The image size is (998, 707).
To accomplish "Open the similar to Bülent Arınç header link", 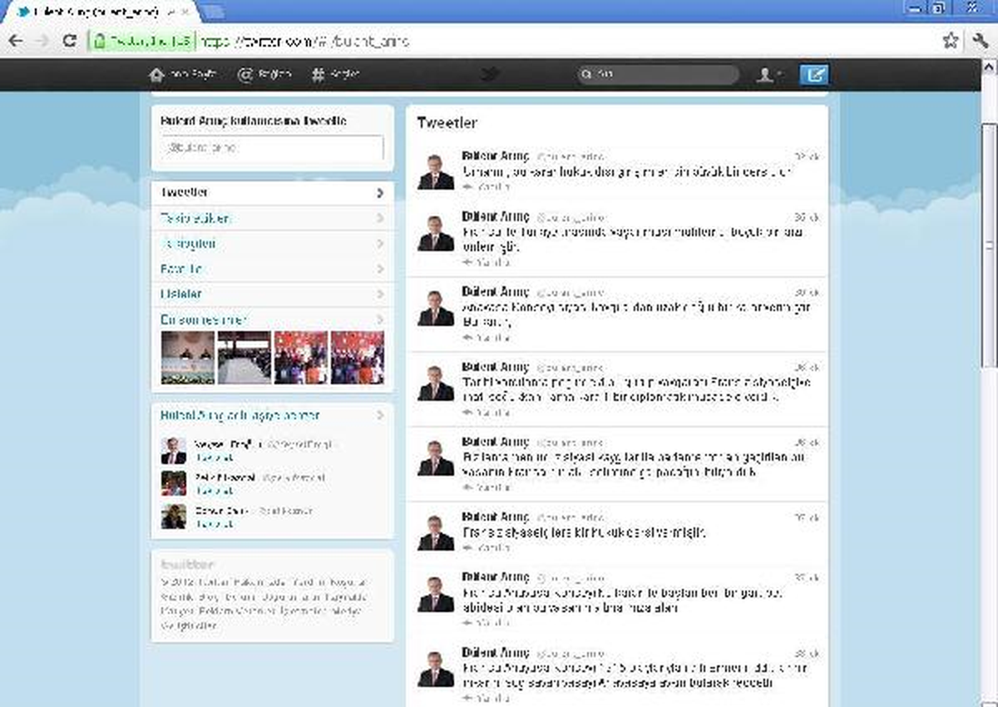I will 240,415.
